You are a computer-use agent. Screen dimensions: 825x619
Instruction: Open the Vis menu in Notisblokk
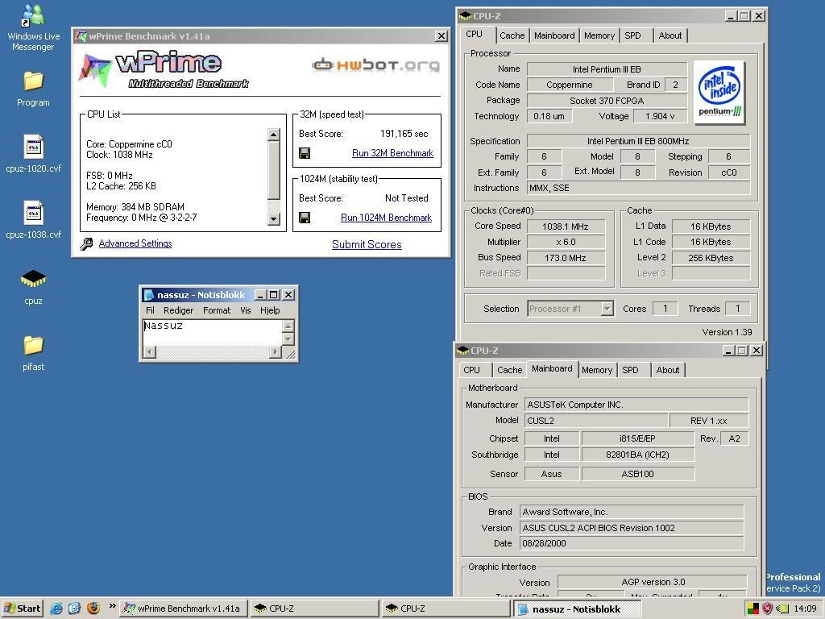click(246, 310)
